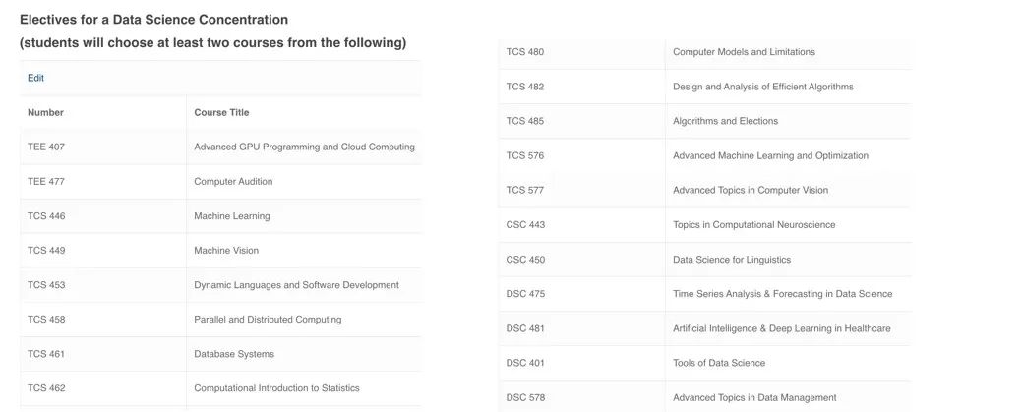Select the Tools of Data Science title
1021x412 pixels.
[718, 363]
